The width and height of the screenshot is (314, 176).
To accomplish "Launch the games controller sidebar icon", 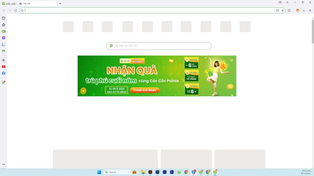I will [x=4, y=51].
